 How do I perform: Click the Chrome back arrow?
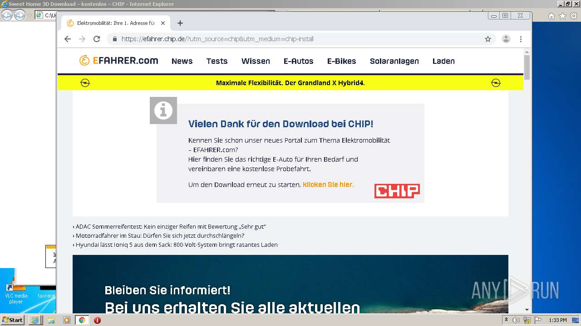click(68, 39)
